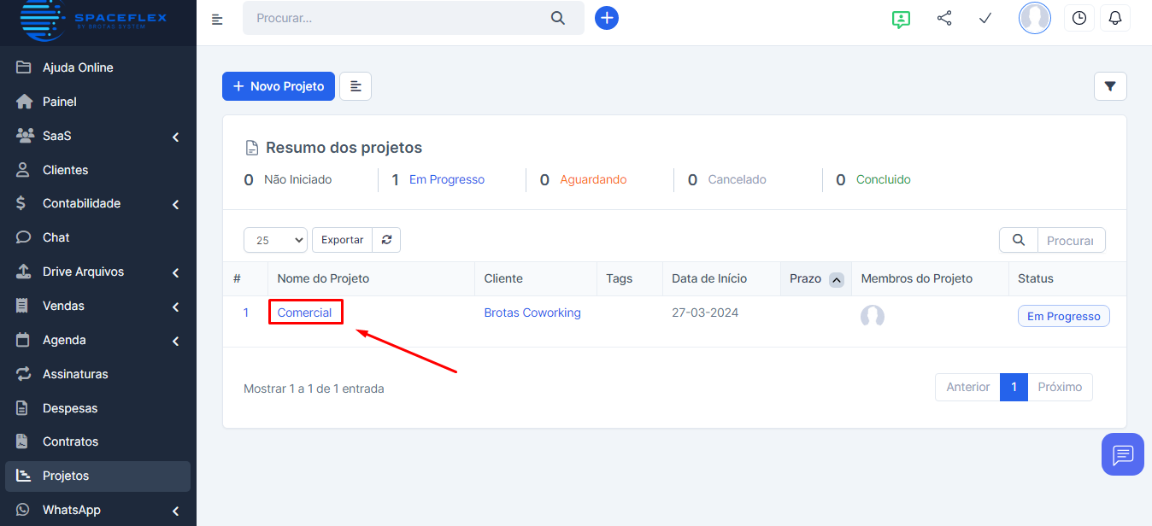Open the green support chat icon

coord(901,19)
